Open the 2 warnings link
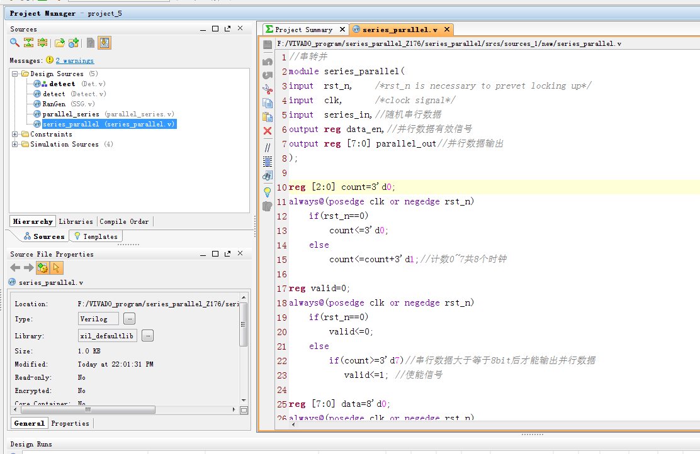The image size is (700, 454). pos(74,60)
